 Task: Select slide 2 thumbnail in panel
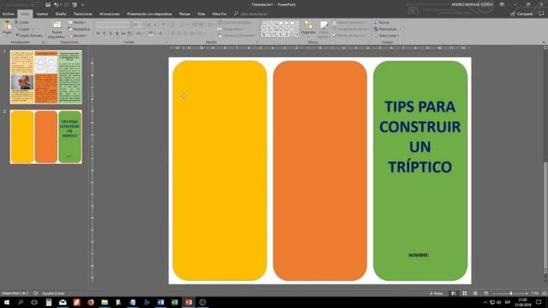click(46, 137)
